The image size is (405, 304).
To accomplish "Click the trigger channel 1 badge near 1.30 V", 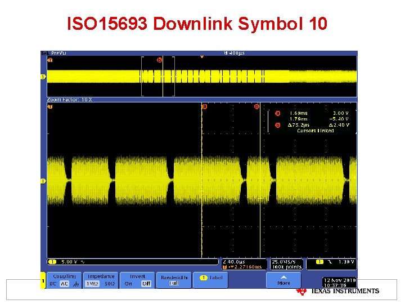I will [x=319, y=262].
